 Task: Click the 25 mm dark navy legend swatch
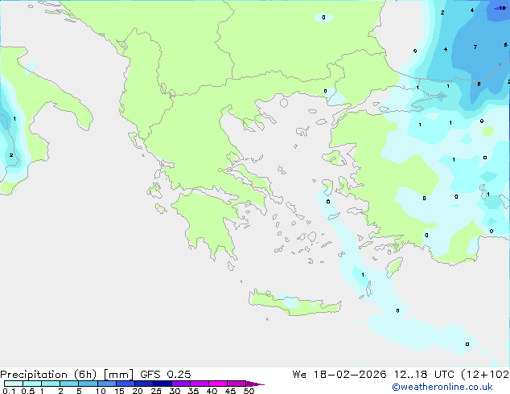162,384
